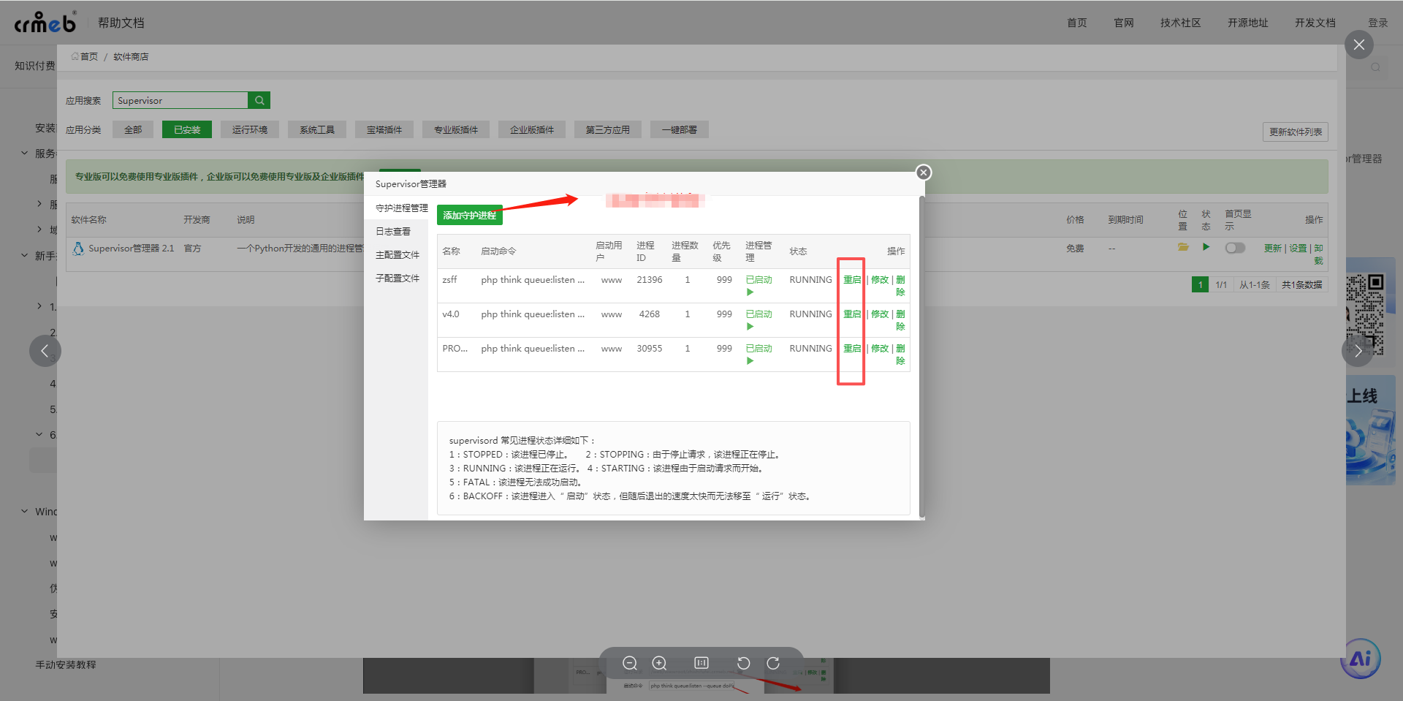This screenshot has width=1403, height=701.
Task: Click the Supervisor app search field
Action: point(180,100)
